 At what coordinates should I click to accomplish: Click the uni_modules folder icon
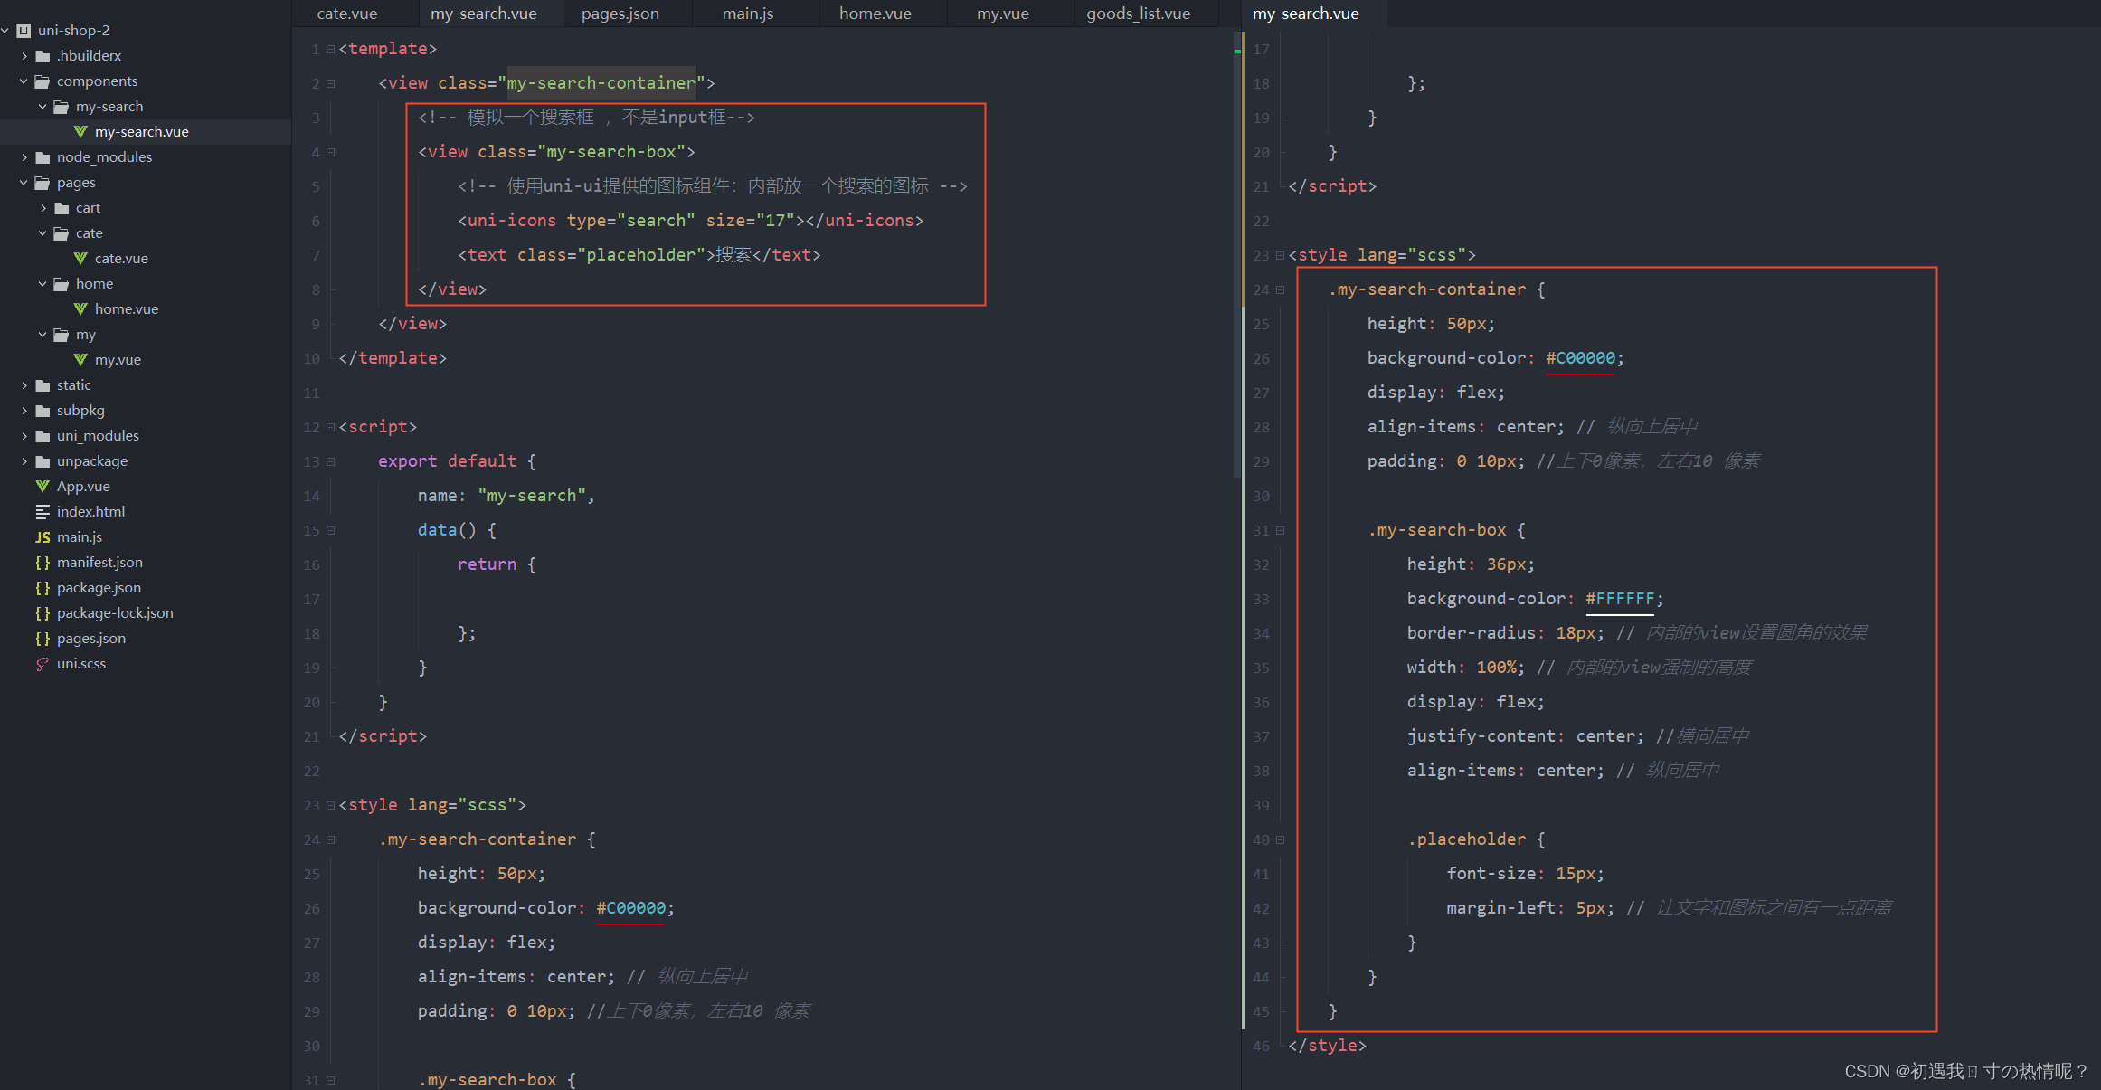click(43, 435)
